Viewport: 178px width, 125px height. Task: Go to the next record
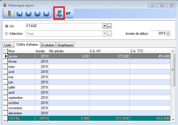click(37, 14)
